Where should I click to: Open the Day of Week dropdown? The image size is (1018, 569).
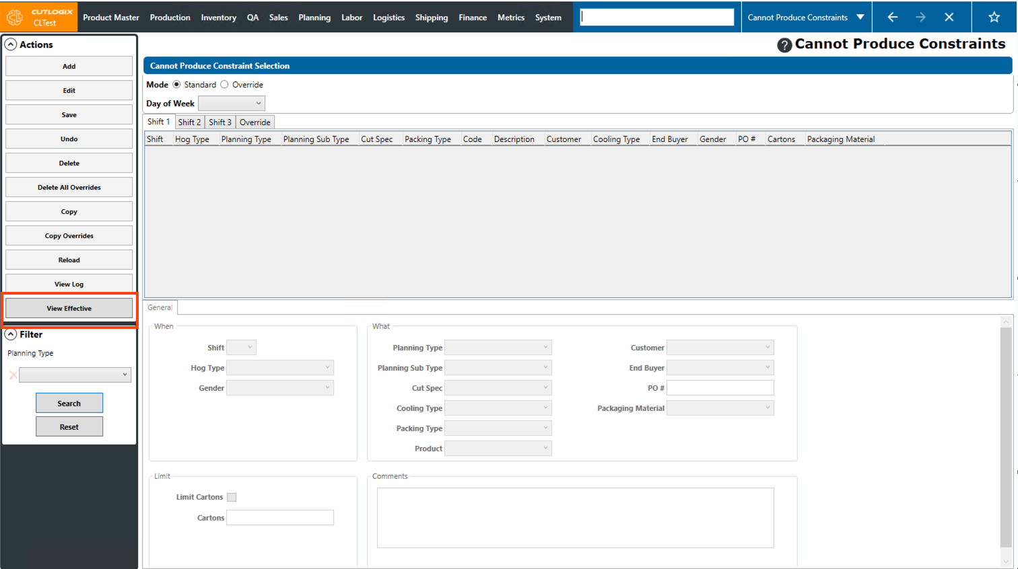tap(232, 104)
